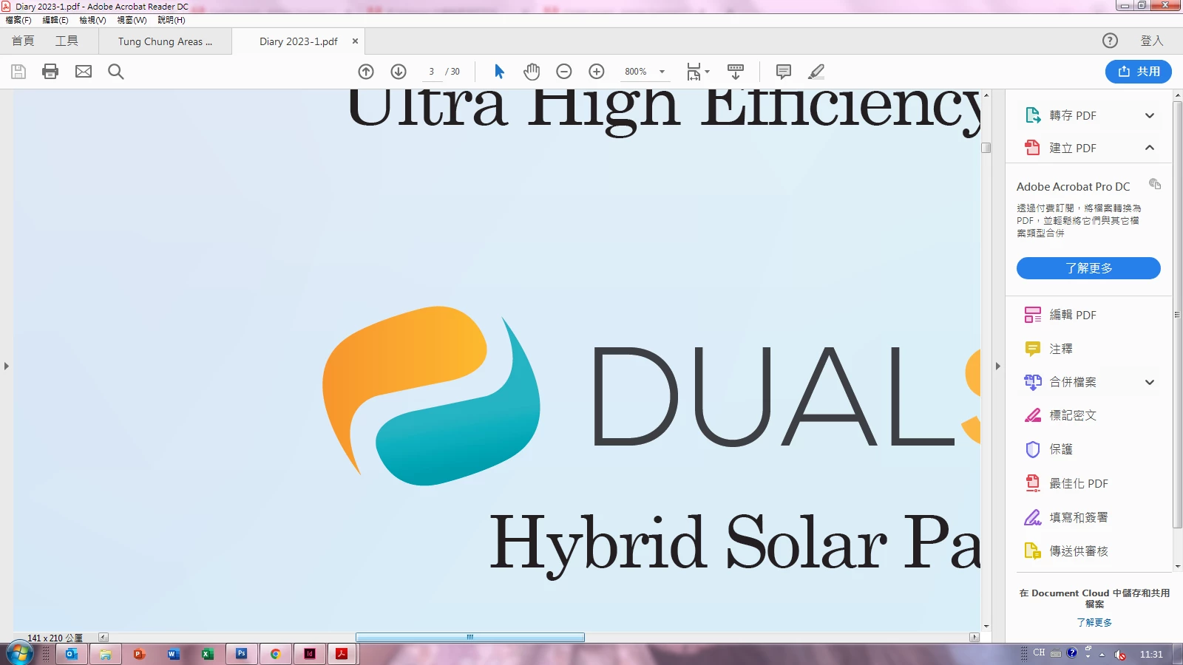Zoom in with plus icon
This screenshot has width=1183, height=665.
click(597, 72)
